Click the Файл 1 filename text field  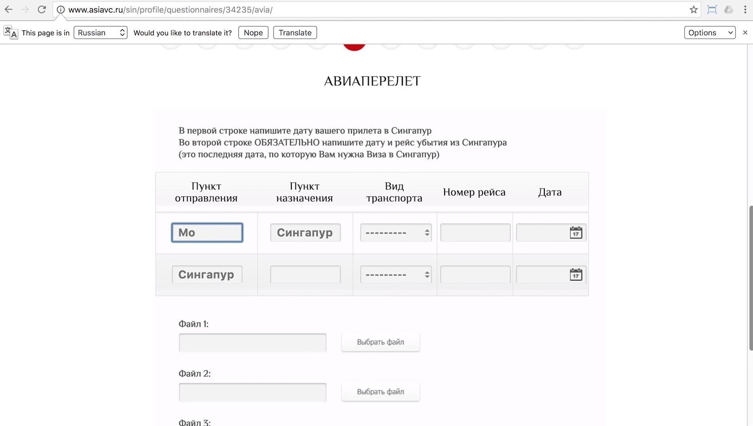(x=253, y=343)
